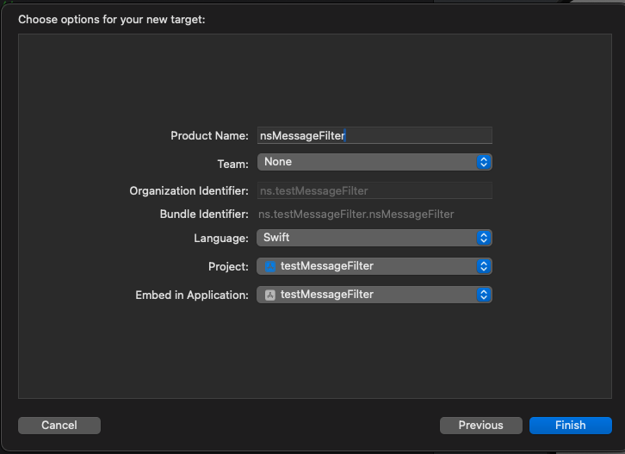
Task: Click the Product Name text field
Action: tap(374, 135)
